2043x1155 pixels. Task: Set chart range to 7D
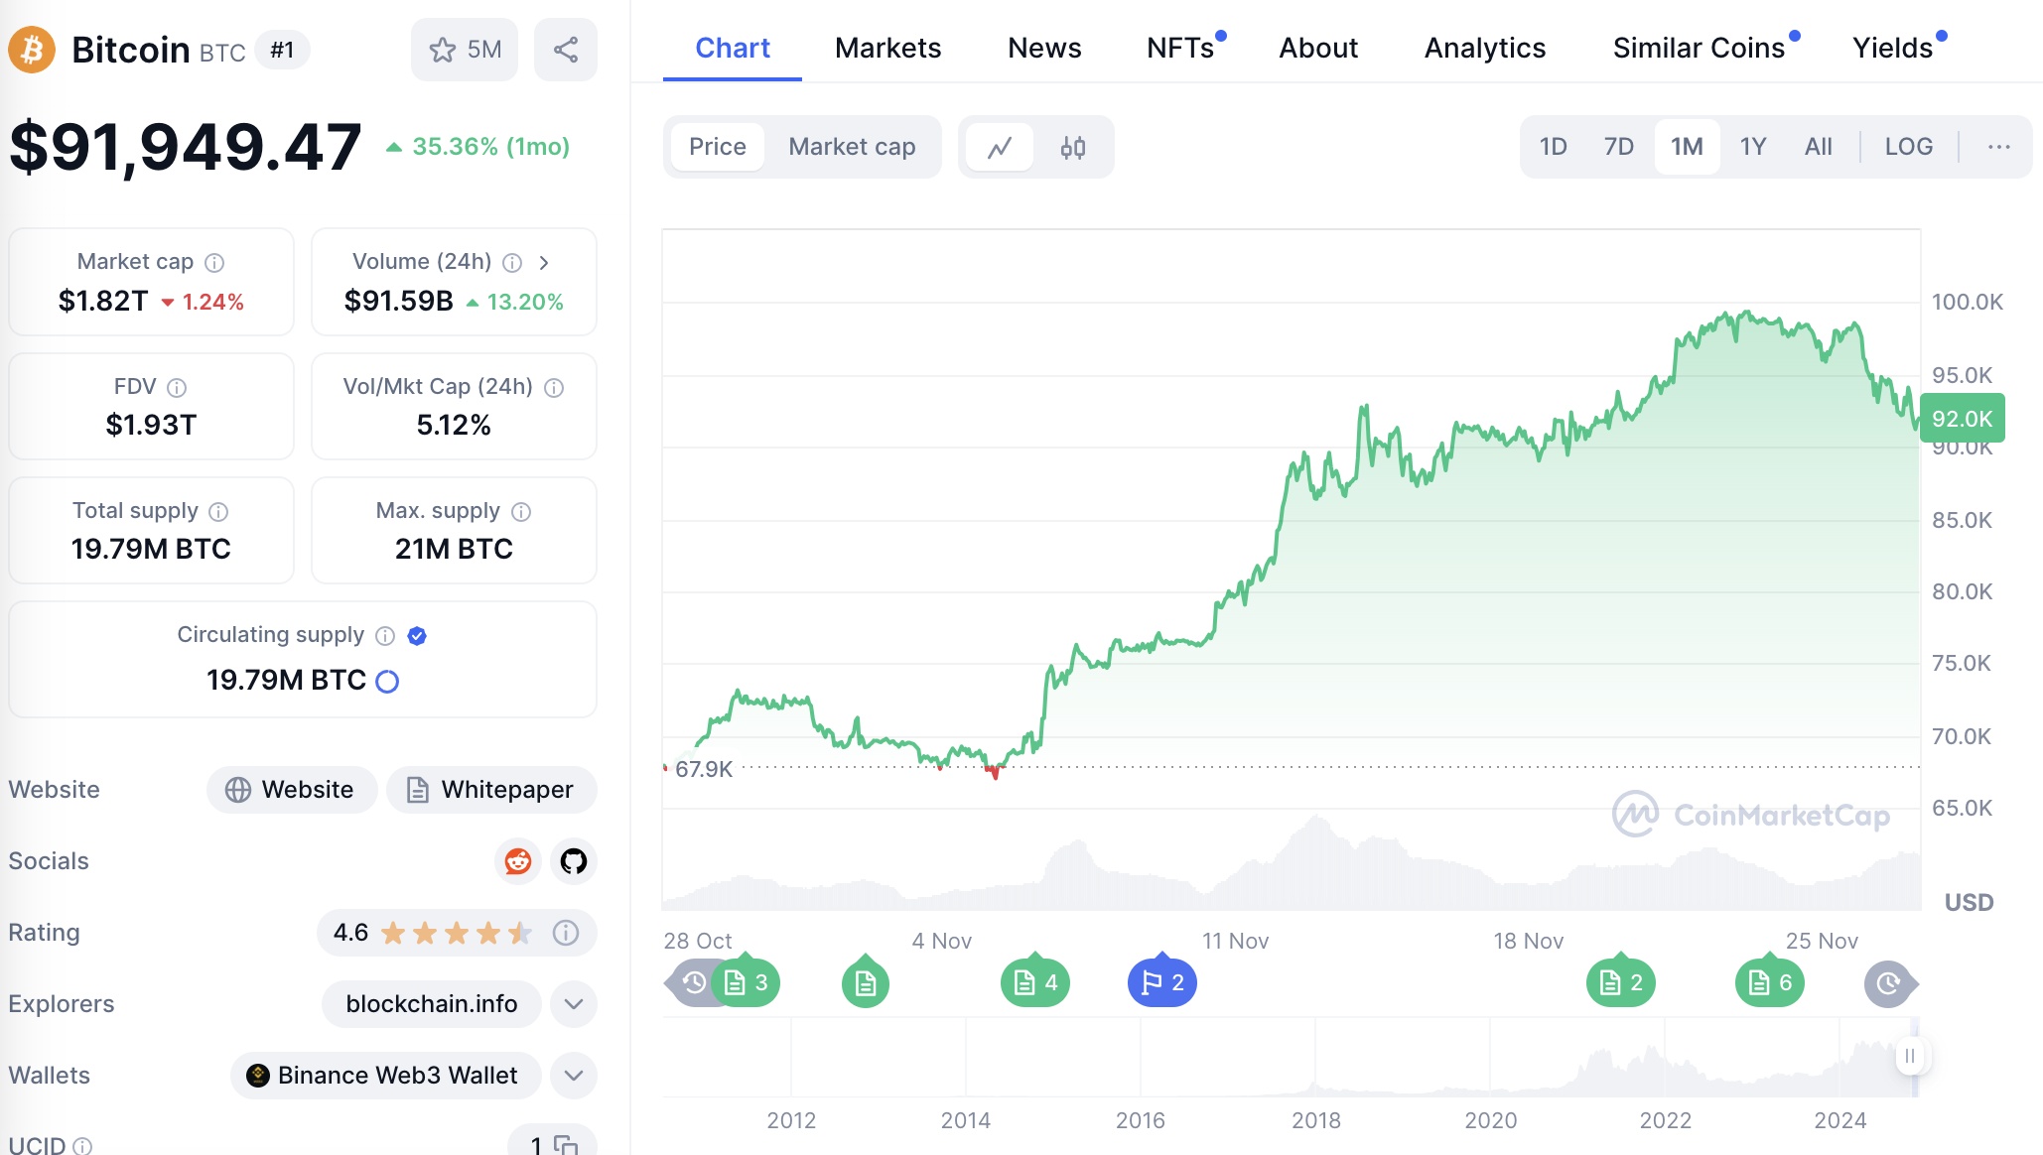click(1619, 147)
